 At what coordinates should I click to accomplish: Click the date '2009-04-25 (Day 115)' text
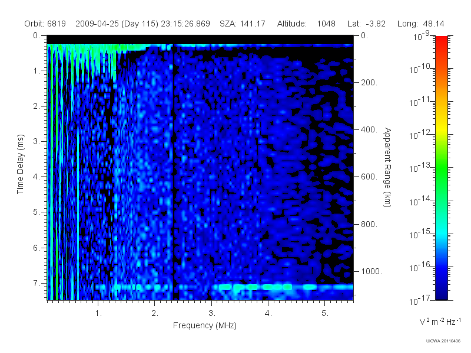(x=117, y=24)
